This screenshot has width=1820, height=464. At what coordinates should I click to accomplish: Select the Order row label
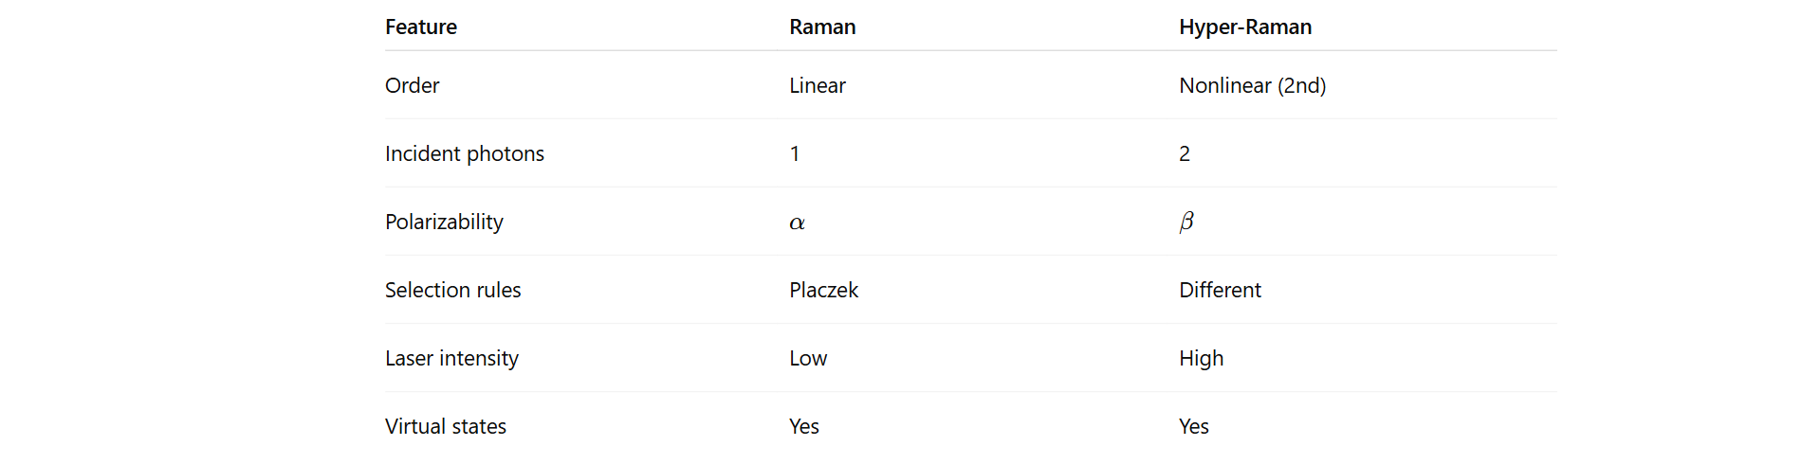[413, 86]
